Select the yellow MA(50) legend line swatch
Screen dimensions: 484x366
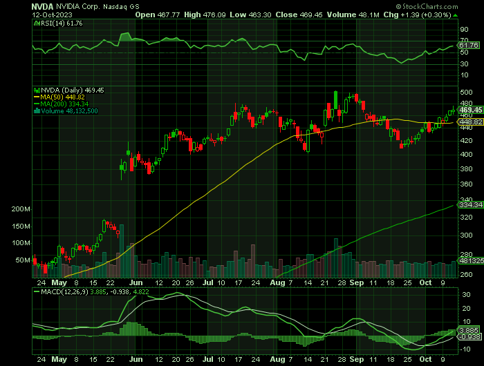[37, 97]
